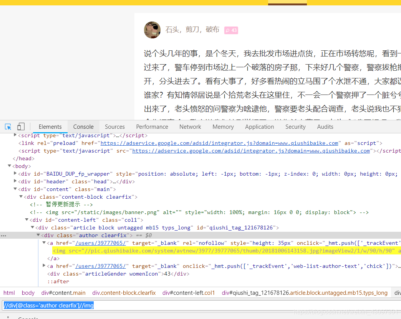Collapse the body node
The width and height of the screenshot is (401, 319).
[x=10, y=166]
